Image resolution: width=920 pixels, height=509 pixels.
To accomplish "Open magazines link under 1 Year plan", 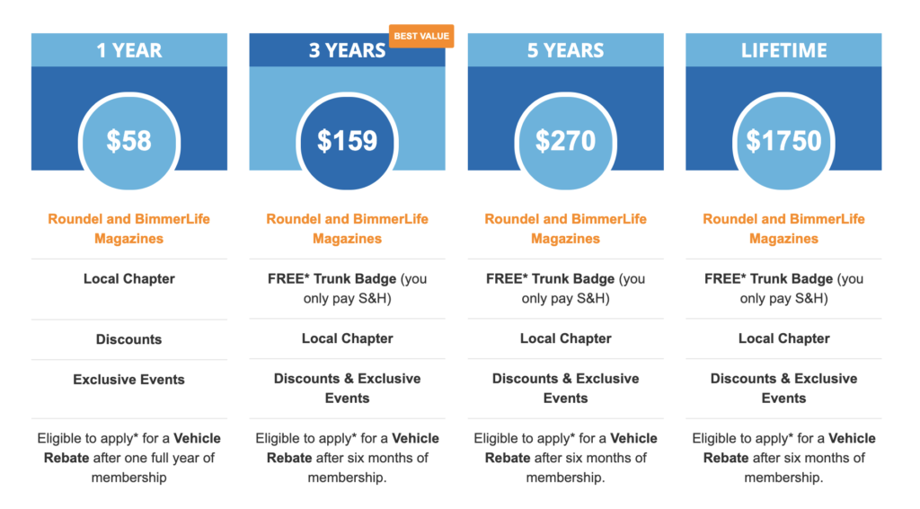I will [129, 229].
